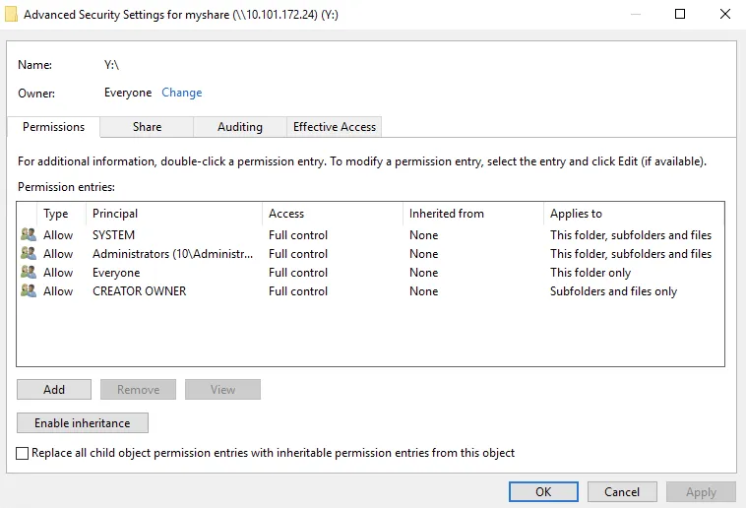The image size is (746, 508).
Task: Check Replace all child object permission entries
Action: tap(23, 453)
